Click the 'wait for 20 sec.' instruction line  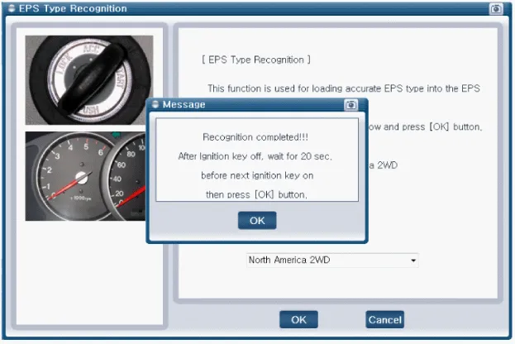pos(255,156)
